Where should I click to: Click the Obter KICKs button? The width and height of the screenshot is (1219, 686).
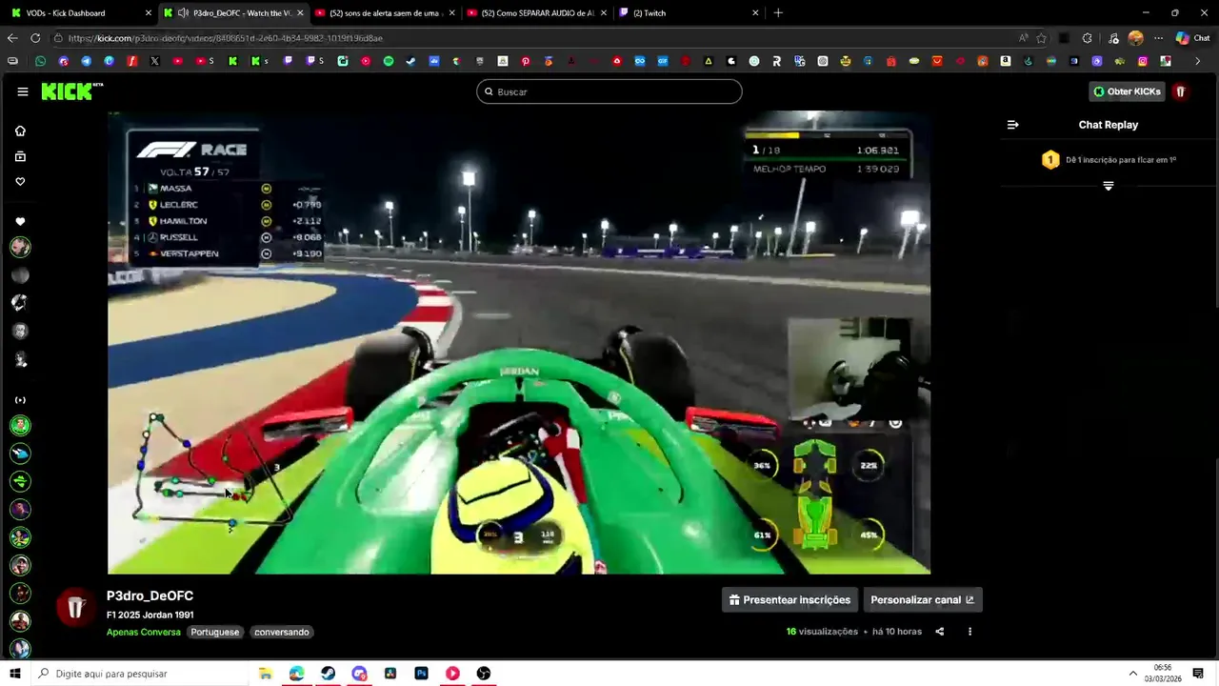pos(1128,91)
